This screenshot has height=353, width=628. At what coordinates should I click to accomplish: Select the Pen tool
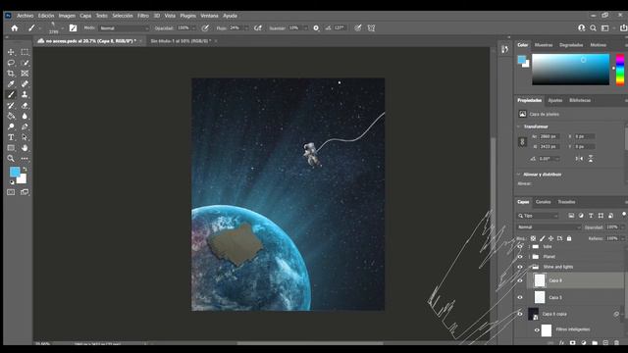[25, 126]
